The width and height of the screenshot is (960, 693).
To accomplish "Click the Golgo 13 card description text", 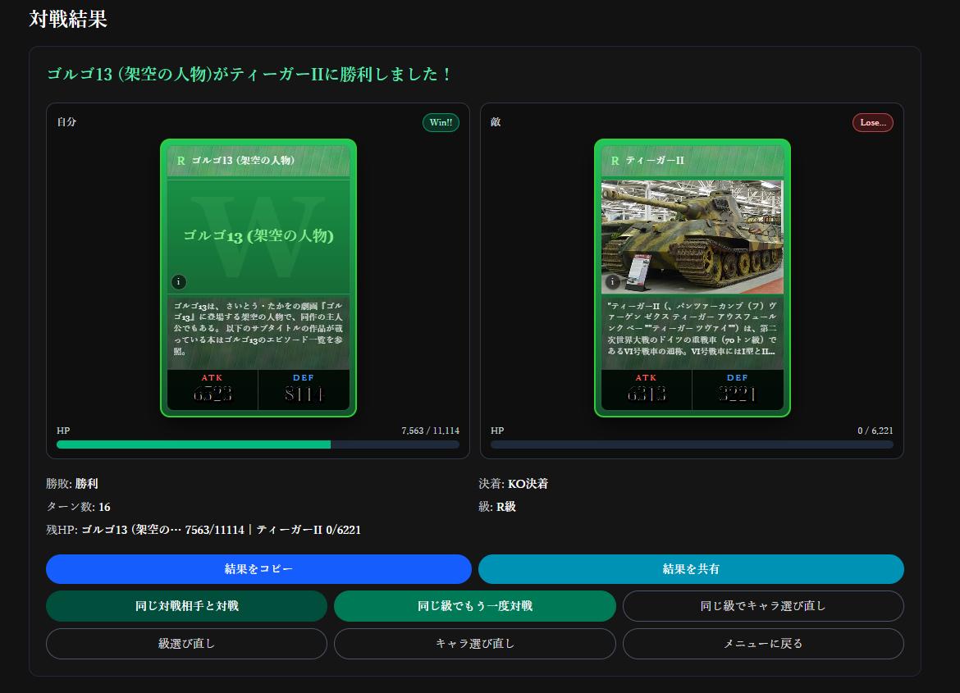I will click(x=258, y=328).
